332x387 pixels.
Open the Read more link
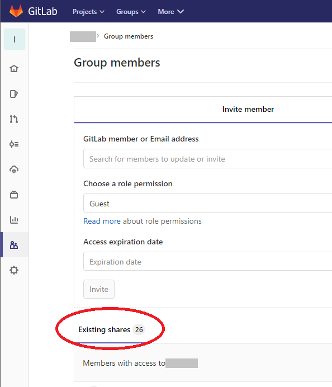102,221
